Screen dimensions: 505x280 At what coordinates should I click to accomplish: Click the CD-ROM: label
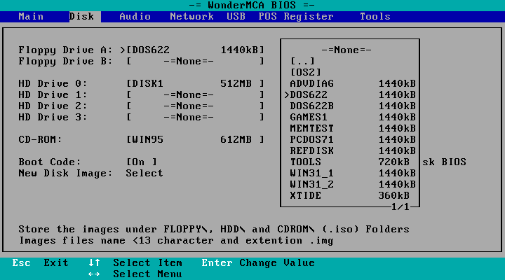[x=40, y=140]
